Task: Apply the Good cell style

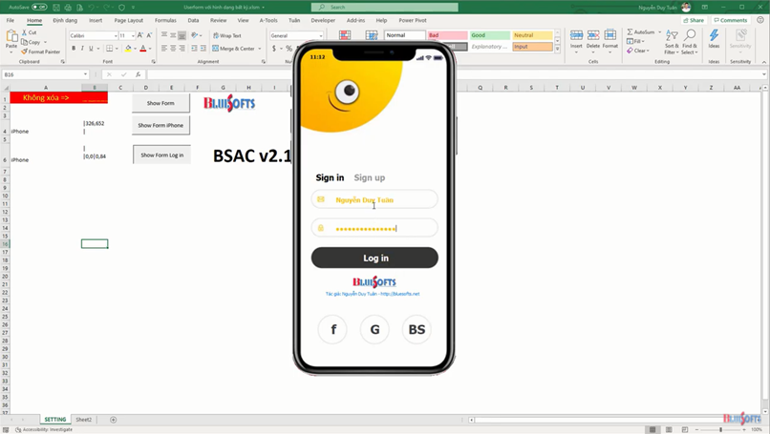Action: pyautogui.click(x=489, y=35)
